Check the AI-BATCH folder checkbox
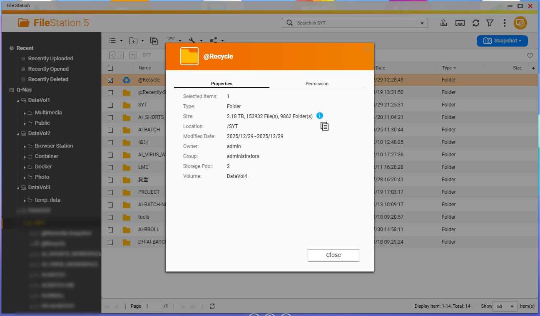The width and height of the screenshot is (540, 316). pos(110,130)
